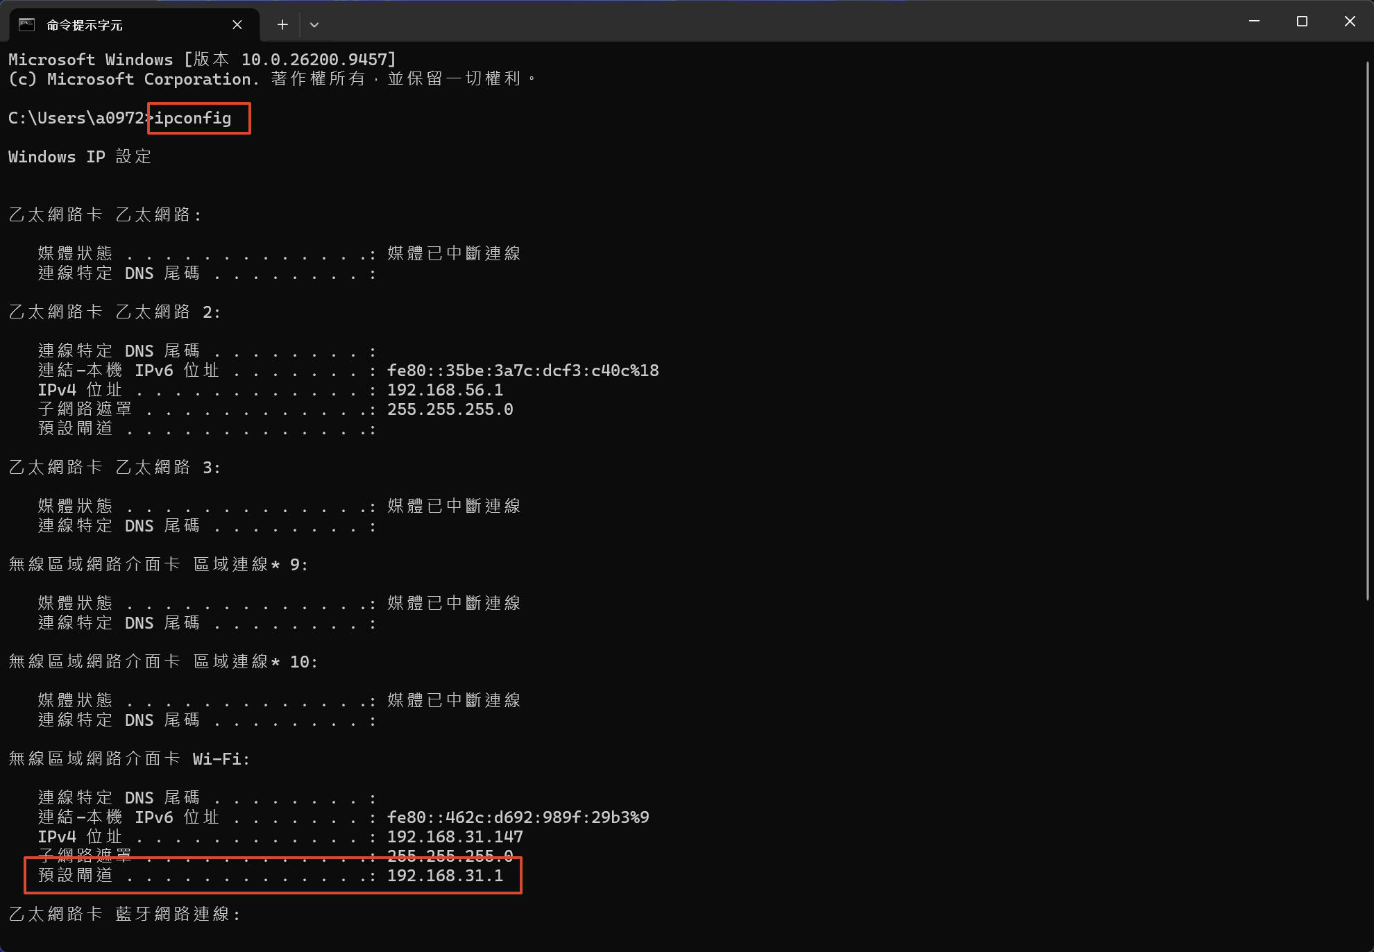This screenshot has width=1374, height=952.
Task: Click the C:\Users\a0972 prompt path
Action: (76, 119)
